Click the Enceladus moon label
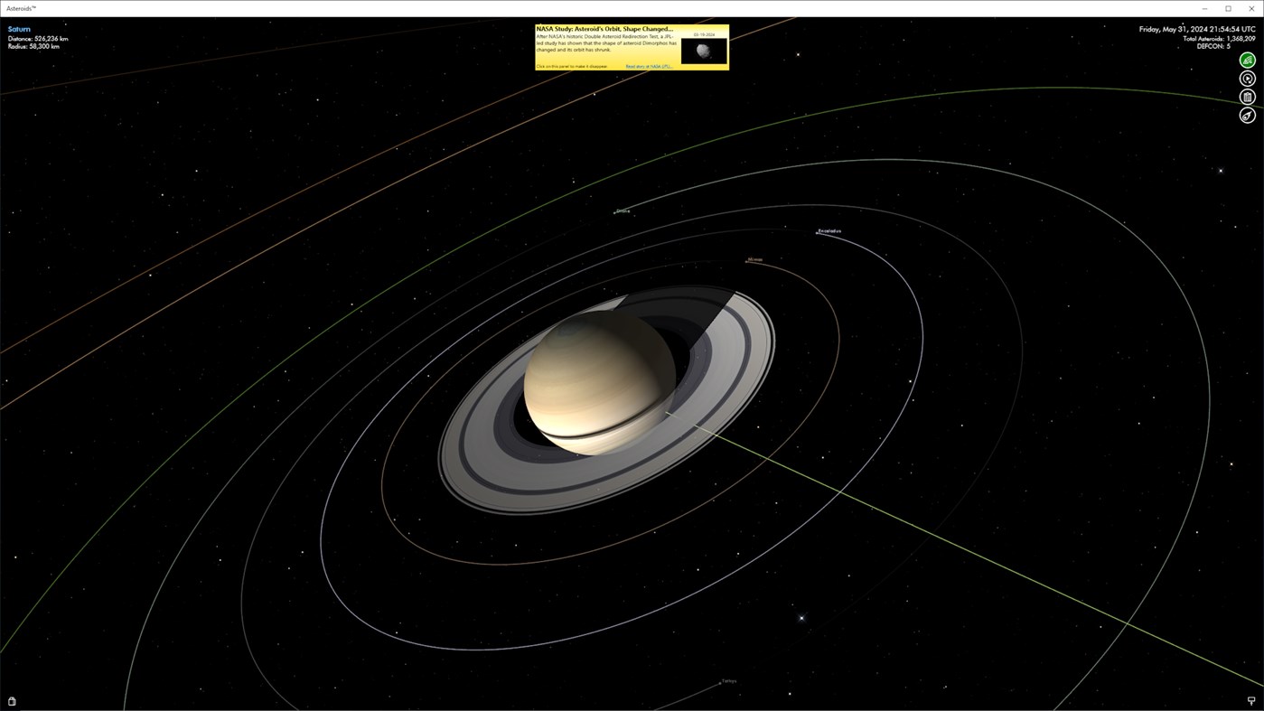The width and height of the screenshot is (1264, 711). [829, 231]
